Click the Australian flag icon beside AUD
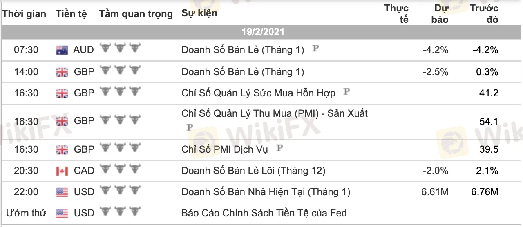This screenshot has height=227, width=523. point(62,50)
